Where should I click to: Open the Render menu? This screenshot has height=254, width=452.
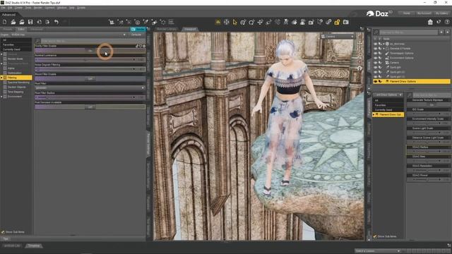(37, 8)
